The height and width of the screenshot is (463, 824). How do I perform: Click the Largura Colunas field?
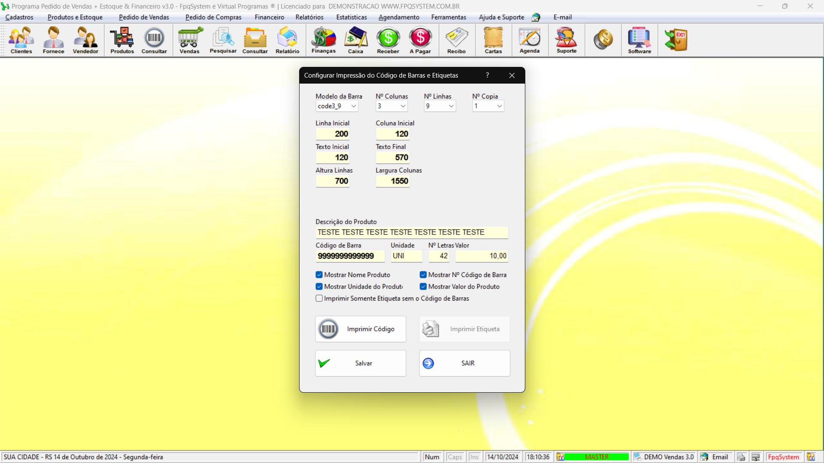pyautogui.click(x=393, y=181)
